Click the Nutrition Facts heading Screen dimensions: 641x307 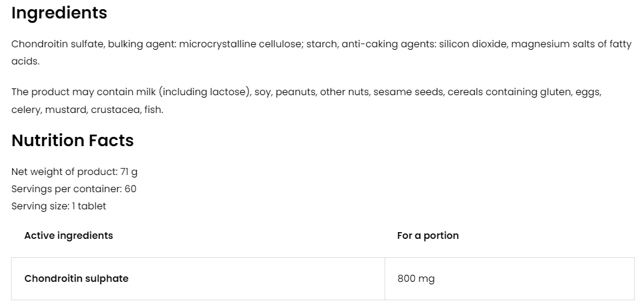click(72, 141)
